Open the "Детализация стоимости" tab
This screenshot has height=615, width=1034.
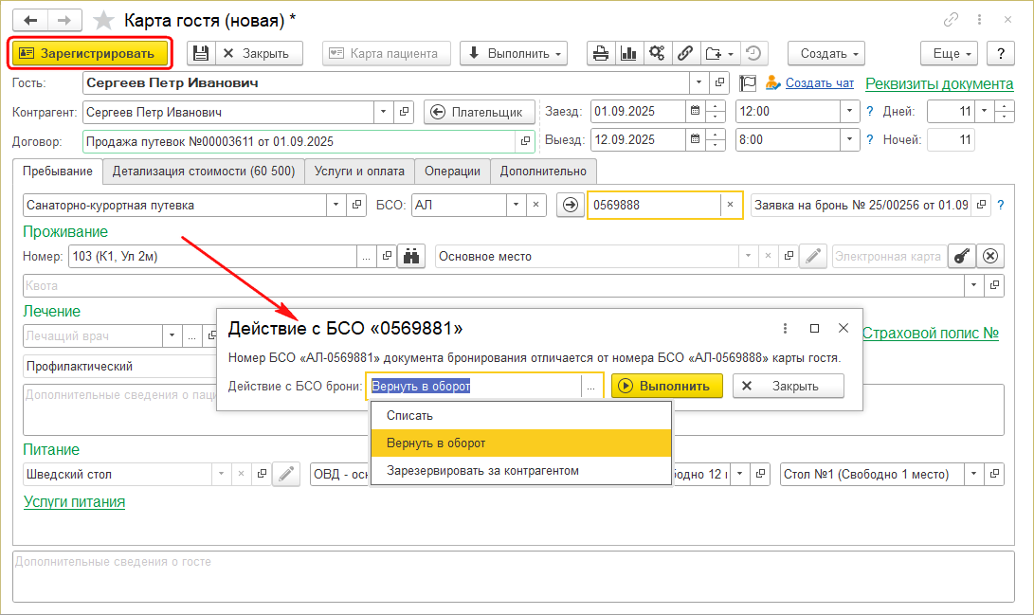click(x=203, y=172)
